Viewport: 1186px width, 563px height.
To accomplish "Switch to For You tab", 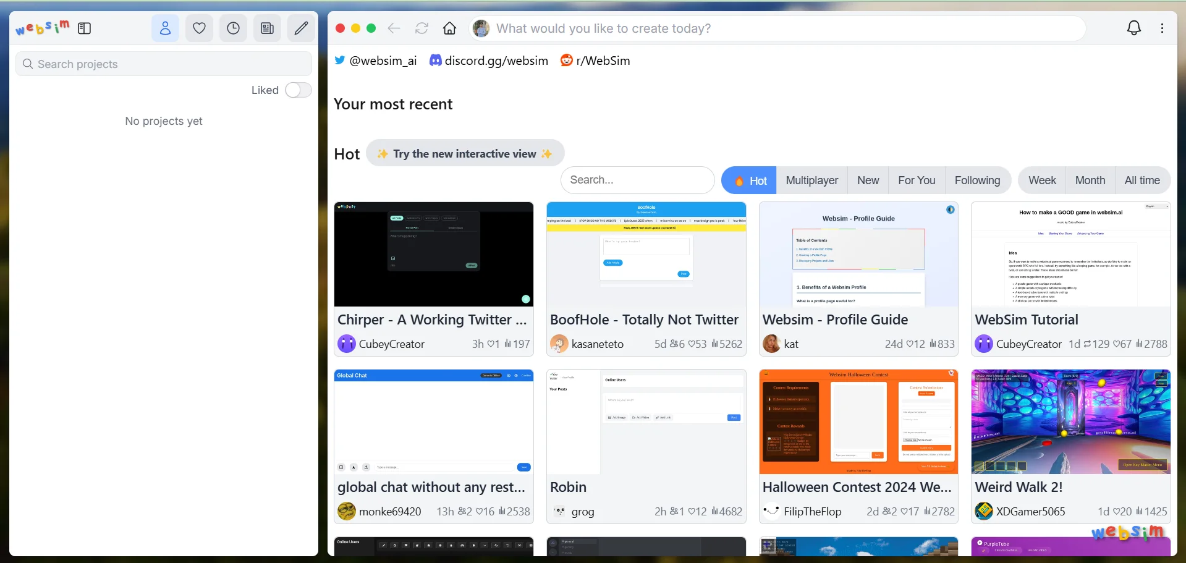I will pyautogui.click(x=917, y=180).
